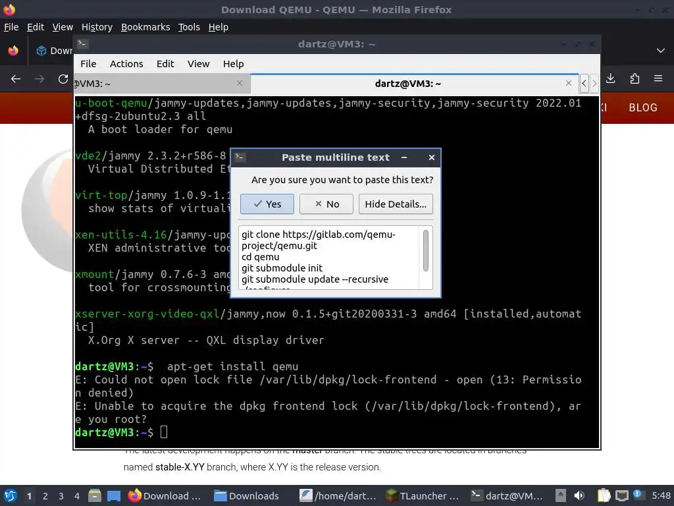The height and width of the screenshot is (506, 674).
Task: Open the terminal View menu
Action: click(x=199, y=64)
